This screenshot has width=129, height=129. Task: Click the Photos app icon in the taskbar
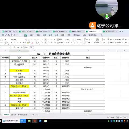point(40,121)
